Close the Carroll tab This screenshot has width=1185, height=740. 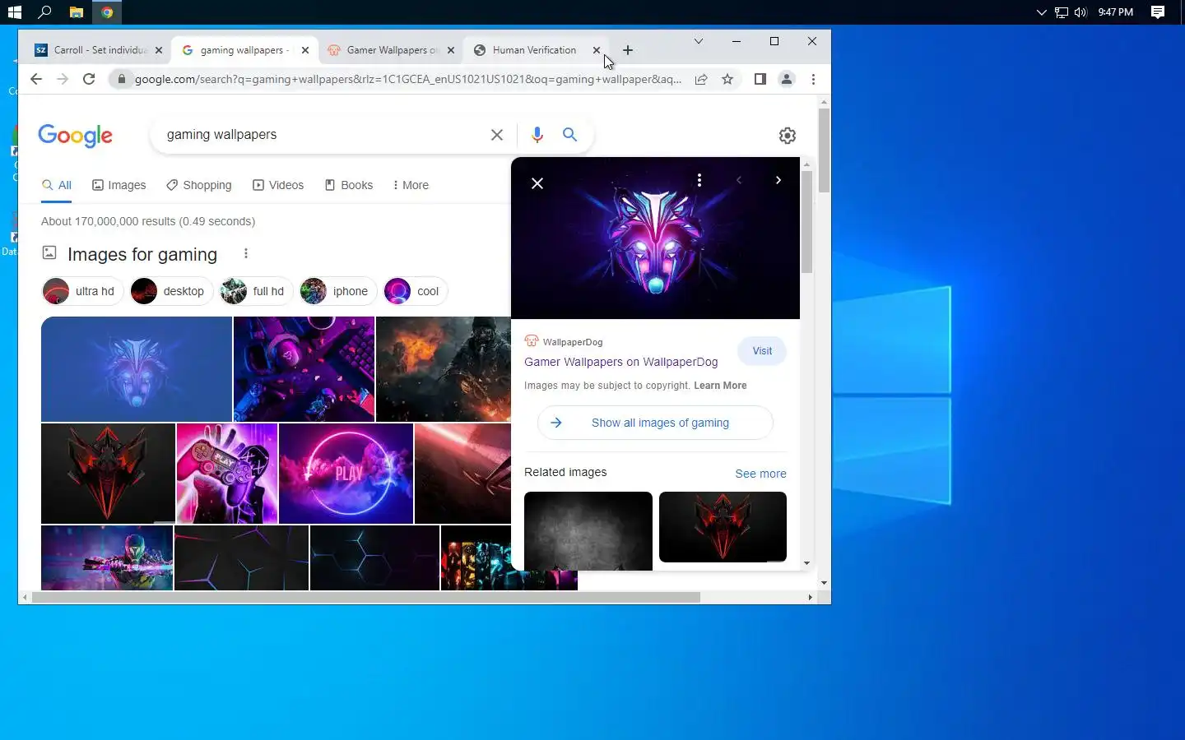[x=159, y=50]
